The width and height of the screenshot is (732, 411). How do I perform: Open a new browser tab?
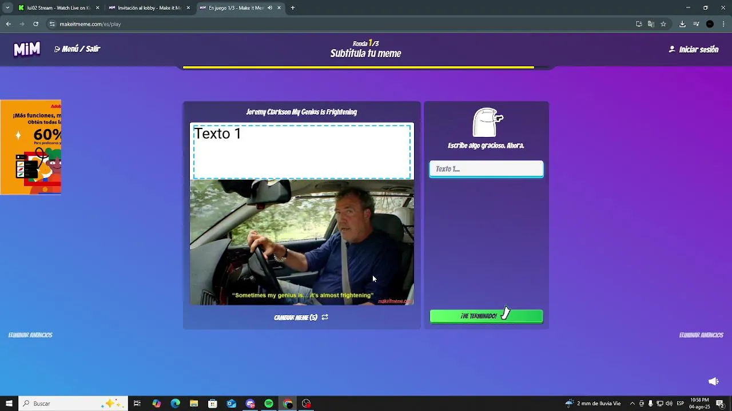[x=293, y=8]
